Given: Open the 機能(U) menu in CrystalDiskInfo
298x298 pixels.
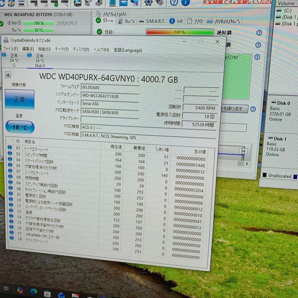Looking at the screenshot, I should tap(44, 49).
